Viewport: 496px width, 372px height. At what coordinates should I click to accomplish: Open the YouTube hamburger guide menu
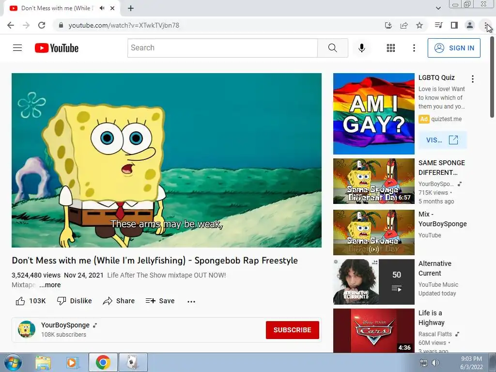point(17,48)
